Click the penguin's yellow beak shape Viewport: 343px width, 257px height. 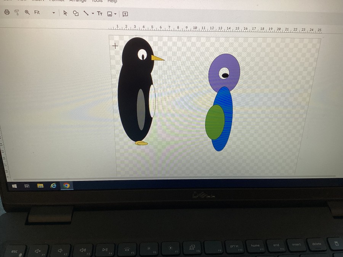[157, 58]
